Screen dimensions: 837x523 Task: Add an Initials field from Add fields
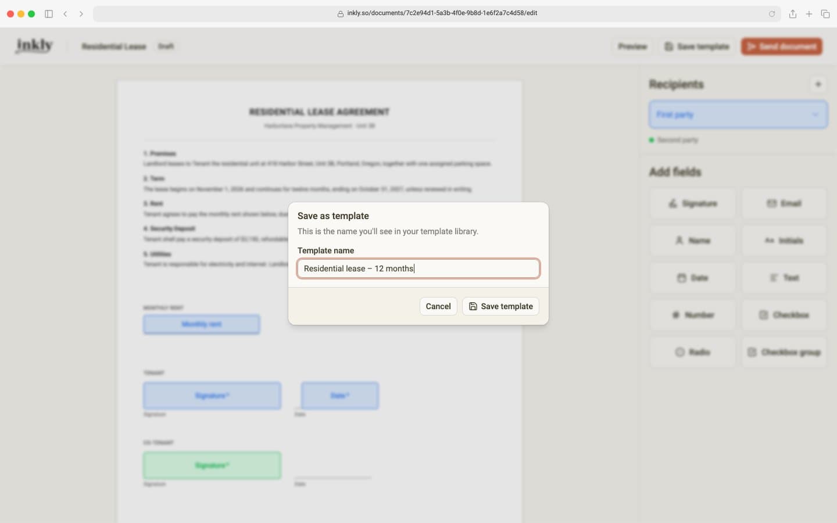[784, 241]
